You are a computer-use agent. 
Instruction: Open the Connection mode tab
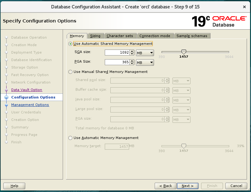click(x=155, y=36)
